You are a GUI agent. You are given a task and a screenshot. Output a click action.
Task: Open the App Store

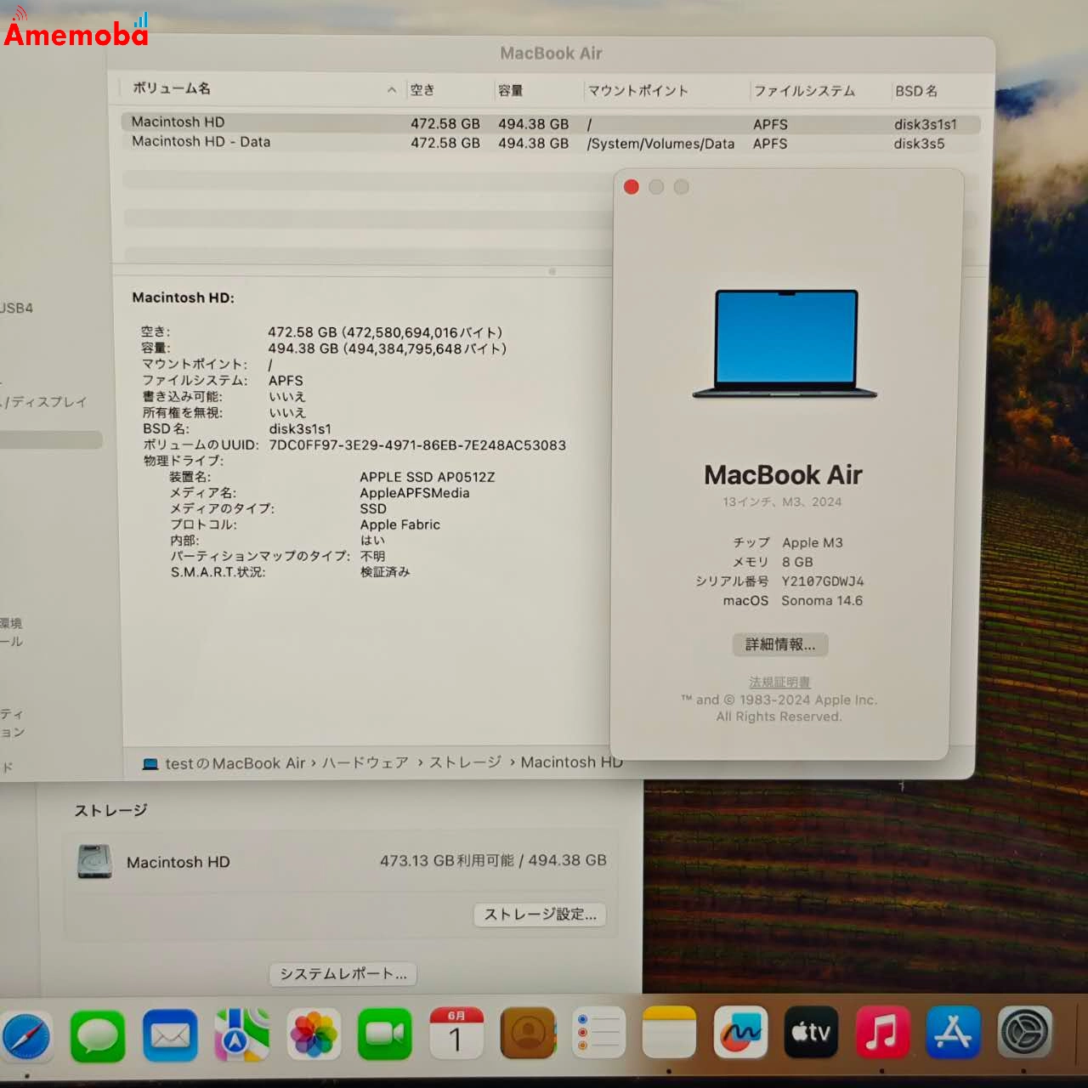952,1032
